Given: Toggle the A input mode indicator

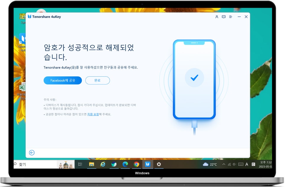Looking at the screenshot, I should [x=247, y=164].
